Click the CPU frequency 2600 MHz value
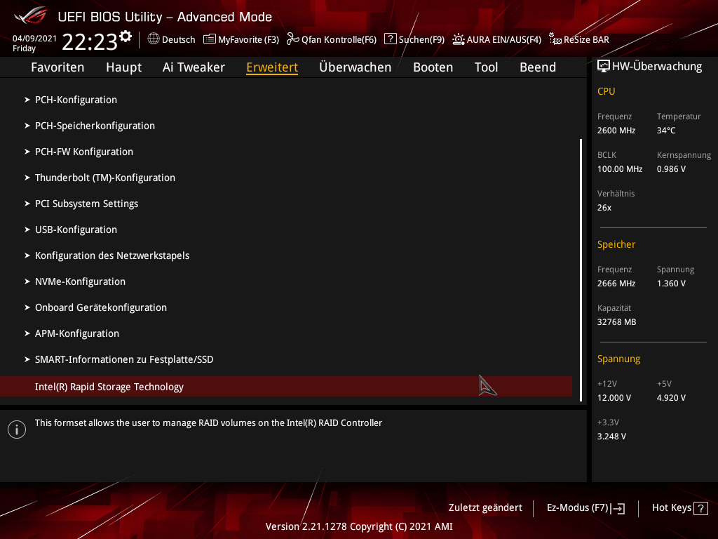This screenshot has height=539, width=718. (616, 131)
